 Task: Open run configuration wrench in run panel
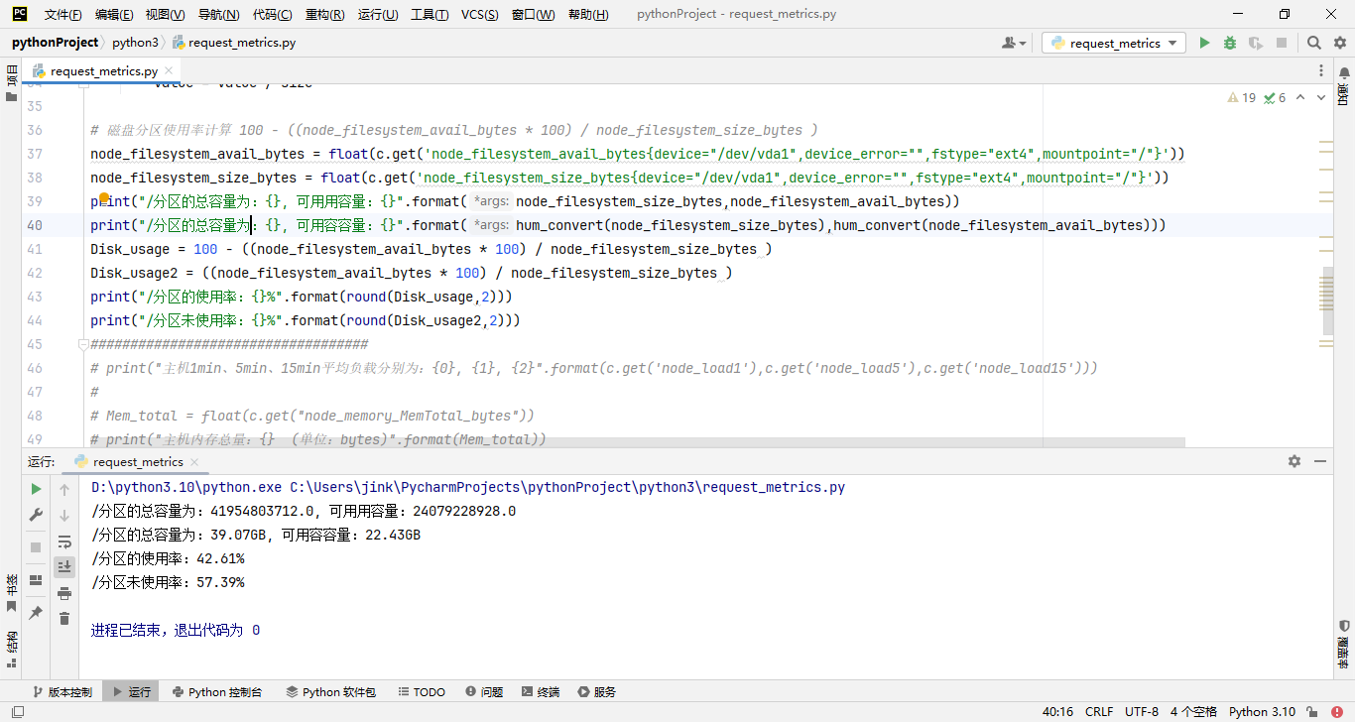click(36, 515)
